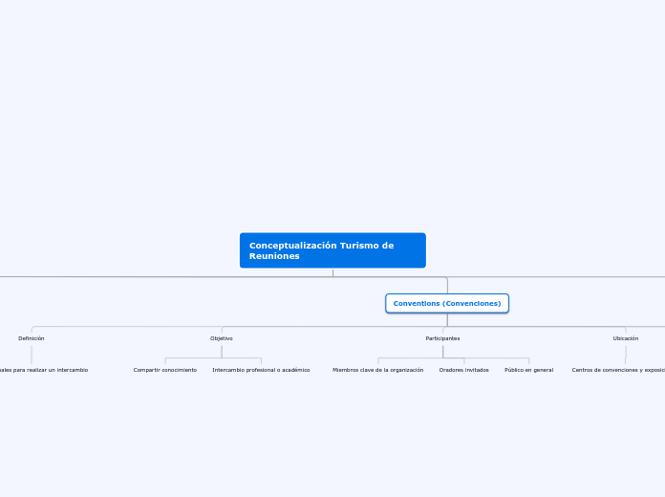Select Intercambio profesional o académico node
The height and width of the screenshot is (497, 665).
pos(261,370)
